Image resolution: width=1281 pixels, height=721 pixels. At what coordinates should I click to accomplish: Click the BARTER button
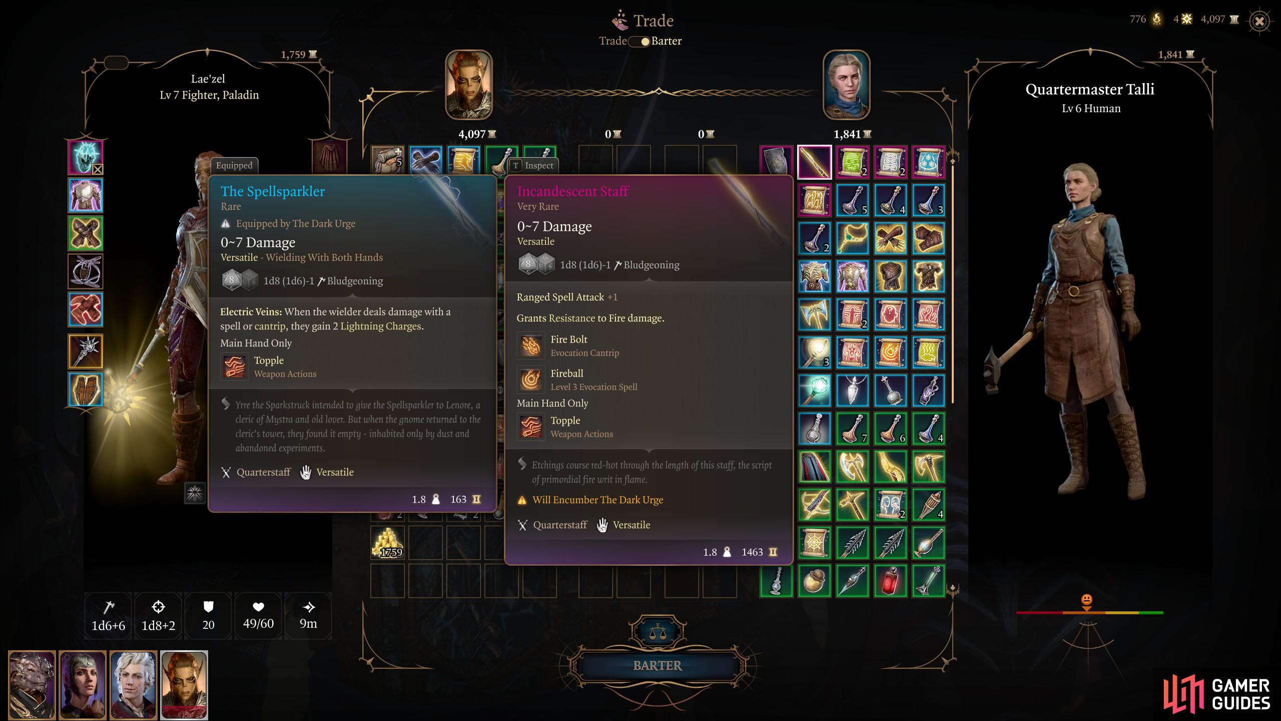point(658,665)
